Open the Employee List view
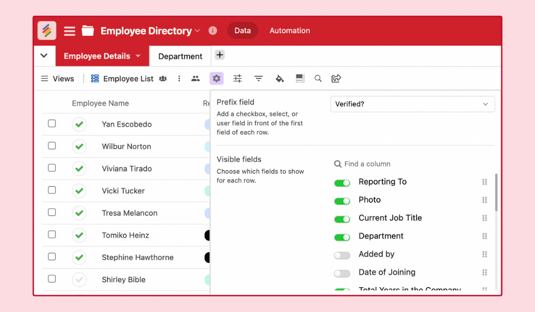Screen dimensions: 535x312 128,79
